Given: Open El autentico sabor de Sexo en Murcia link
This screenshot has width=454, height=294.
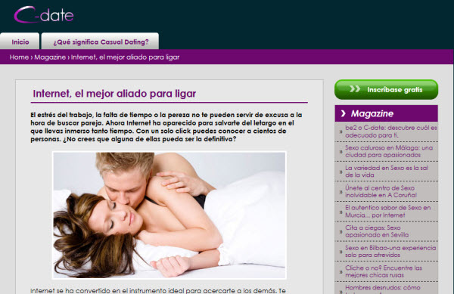Looking at the screenshot, I should (387, 212).
